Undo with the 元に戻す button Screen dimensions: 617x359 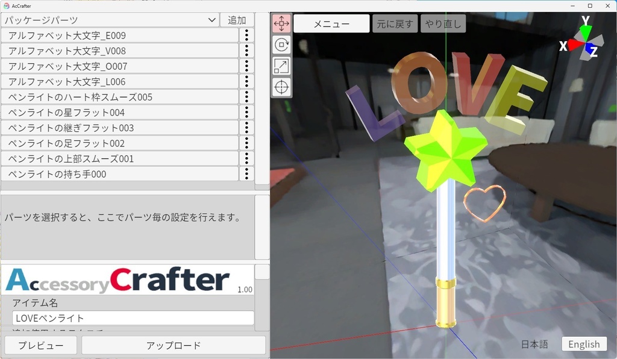point(395,24)
